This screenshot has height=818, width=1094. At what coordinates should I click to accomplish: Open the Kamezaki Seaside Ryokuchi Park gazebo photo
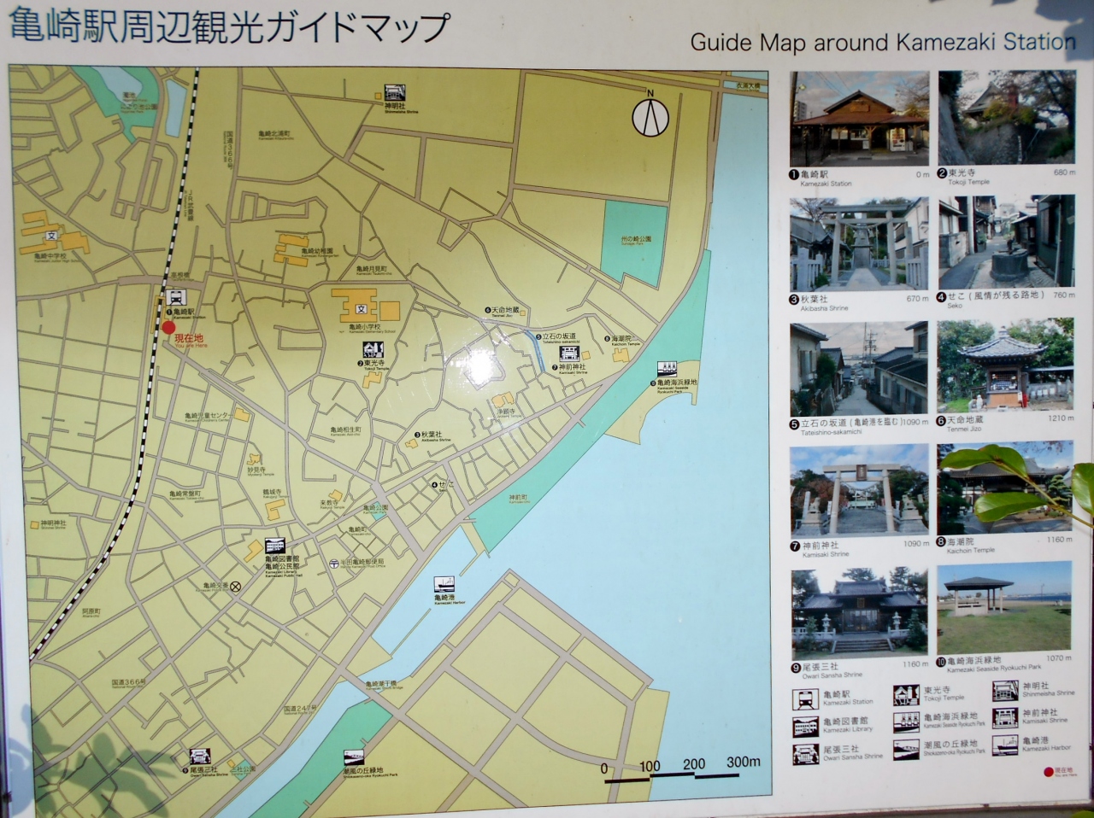pos(1004,607)
